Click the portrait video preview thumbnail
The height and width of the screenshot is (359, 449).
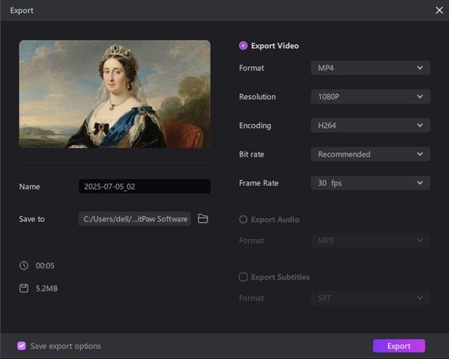pyautogui.click(x=115, y=94)
